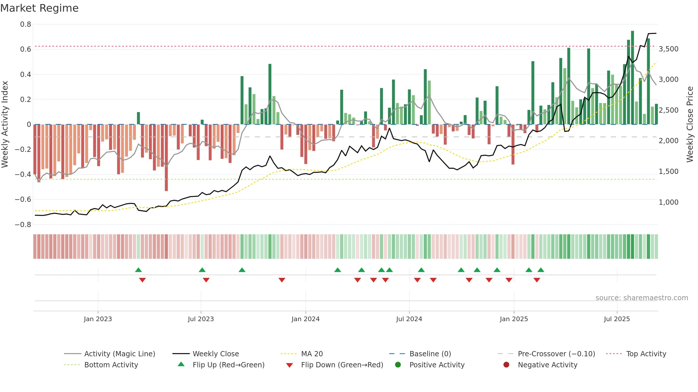
Task: Toggle the Activity (Magic Line) legend entry
Action: coord(110,354)
